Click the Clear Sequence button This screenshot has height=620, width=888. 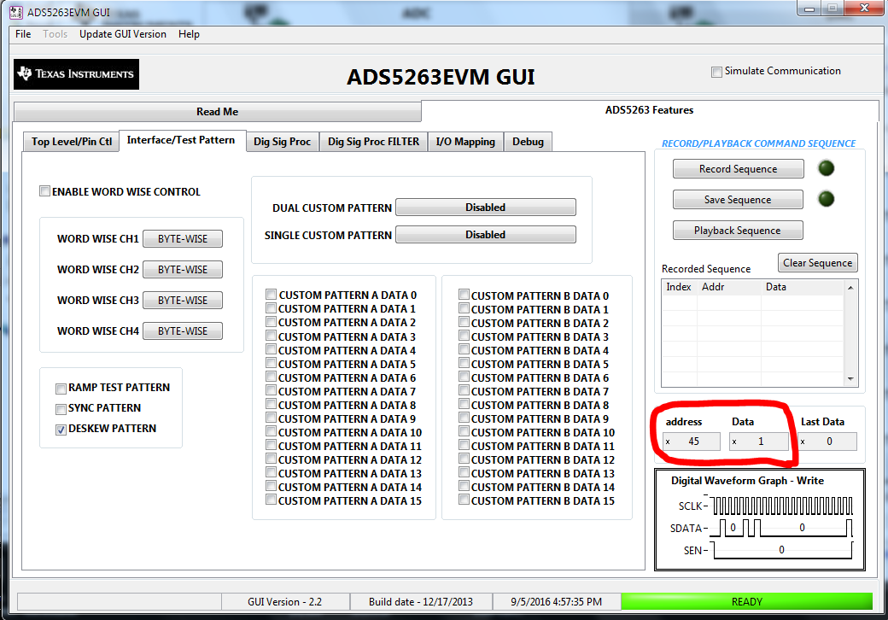coord(818,263)
